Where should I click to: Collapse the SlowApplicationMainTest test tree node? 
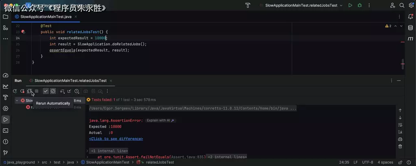point(17,100)
